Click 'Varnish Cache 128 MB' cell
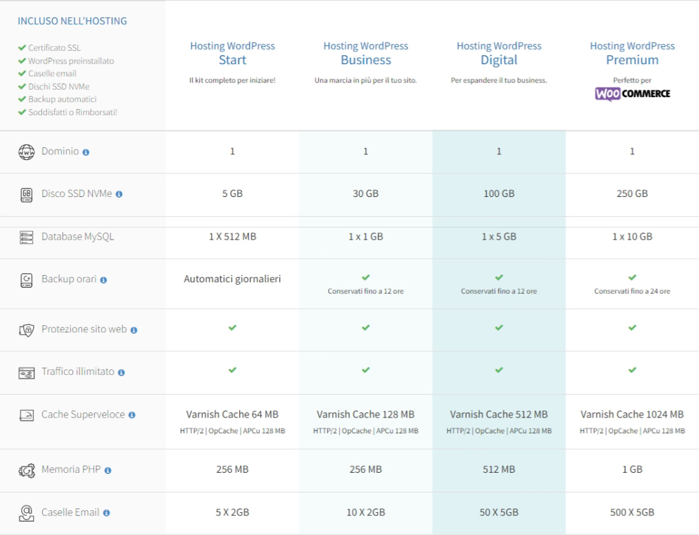This screenshot has width=699, height=535. 366,414
